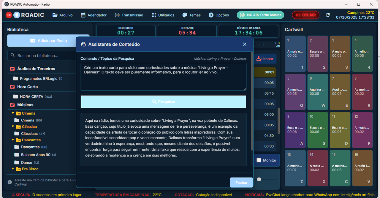380x198 pixels.
Task: Trigger cartwall pad 16 with key V
Action: point(362,168)
